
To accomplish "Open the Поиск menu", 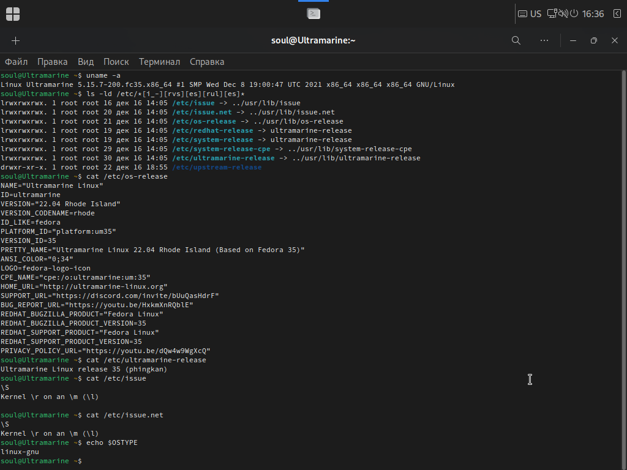I will [x=116, y=62].
